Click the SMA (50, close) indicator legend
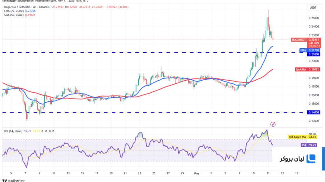Viewport: 325px width, 182px height. point(20,15)
